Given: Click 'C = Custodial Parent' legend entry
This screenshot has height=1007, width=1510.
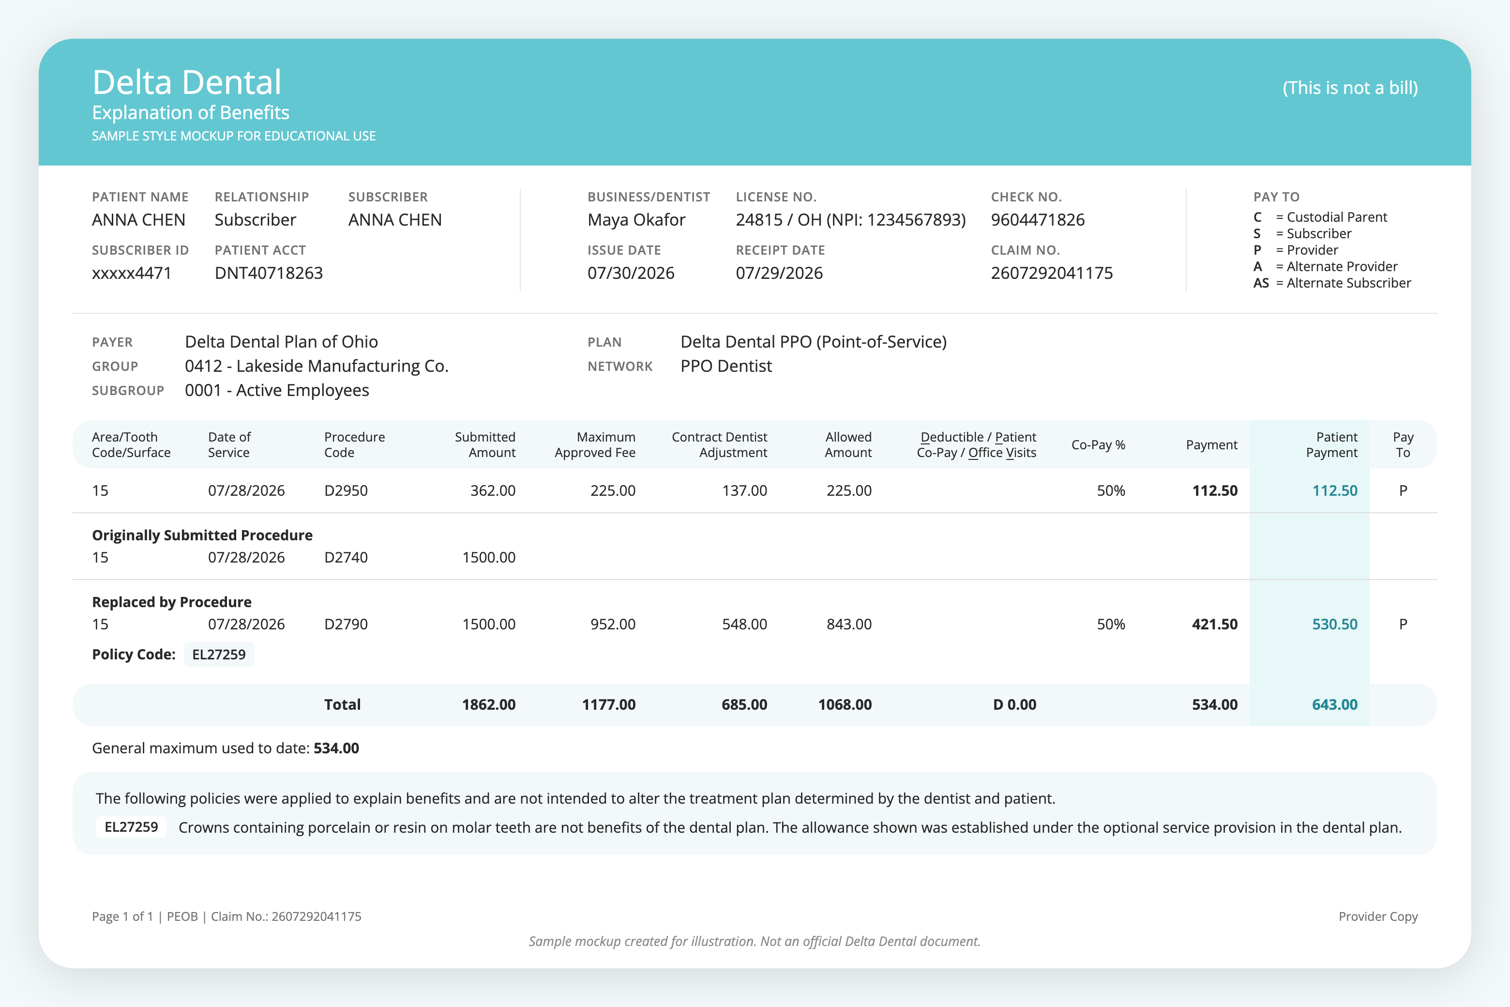Looking at the screenshot, I should 1320,217.
